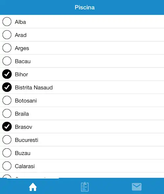The width and height of the screenshot is (164, 194).
Task: Select the Braila checkbox
Action: pyautogui.click(x=7, y=113)
